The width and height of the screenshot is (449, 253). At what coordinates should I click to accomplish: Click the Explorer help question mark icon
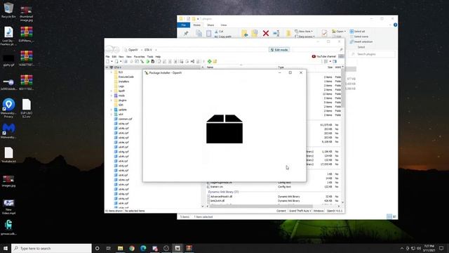pyautogui.click(x=395, y=25)
